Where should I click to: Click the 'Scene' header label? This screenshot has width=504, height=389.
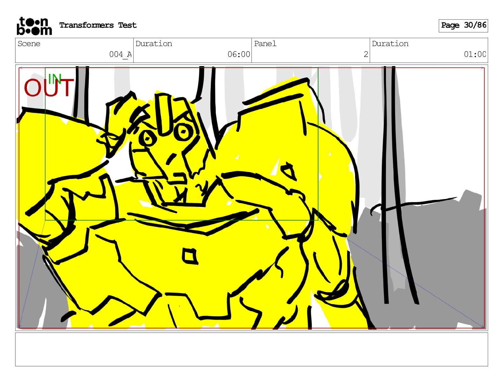pyautogui.click(x=29, y=44)
